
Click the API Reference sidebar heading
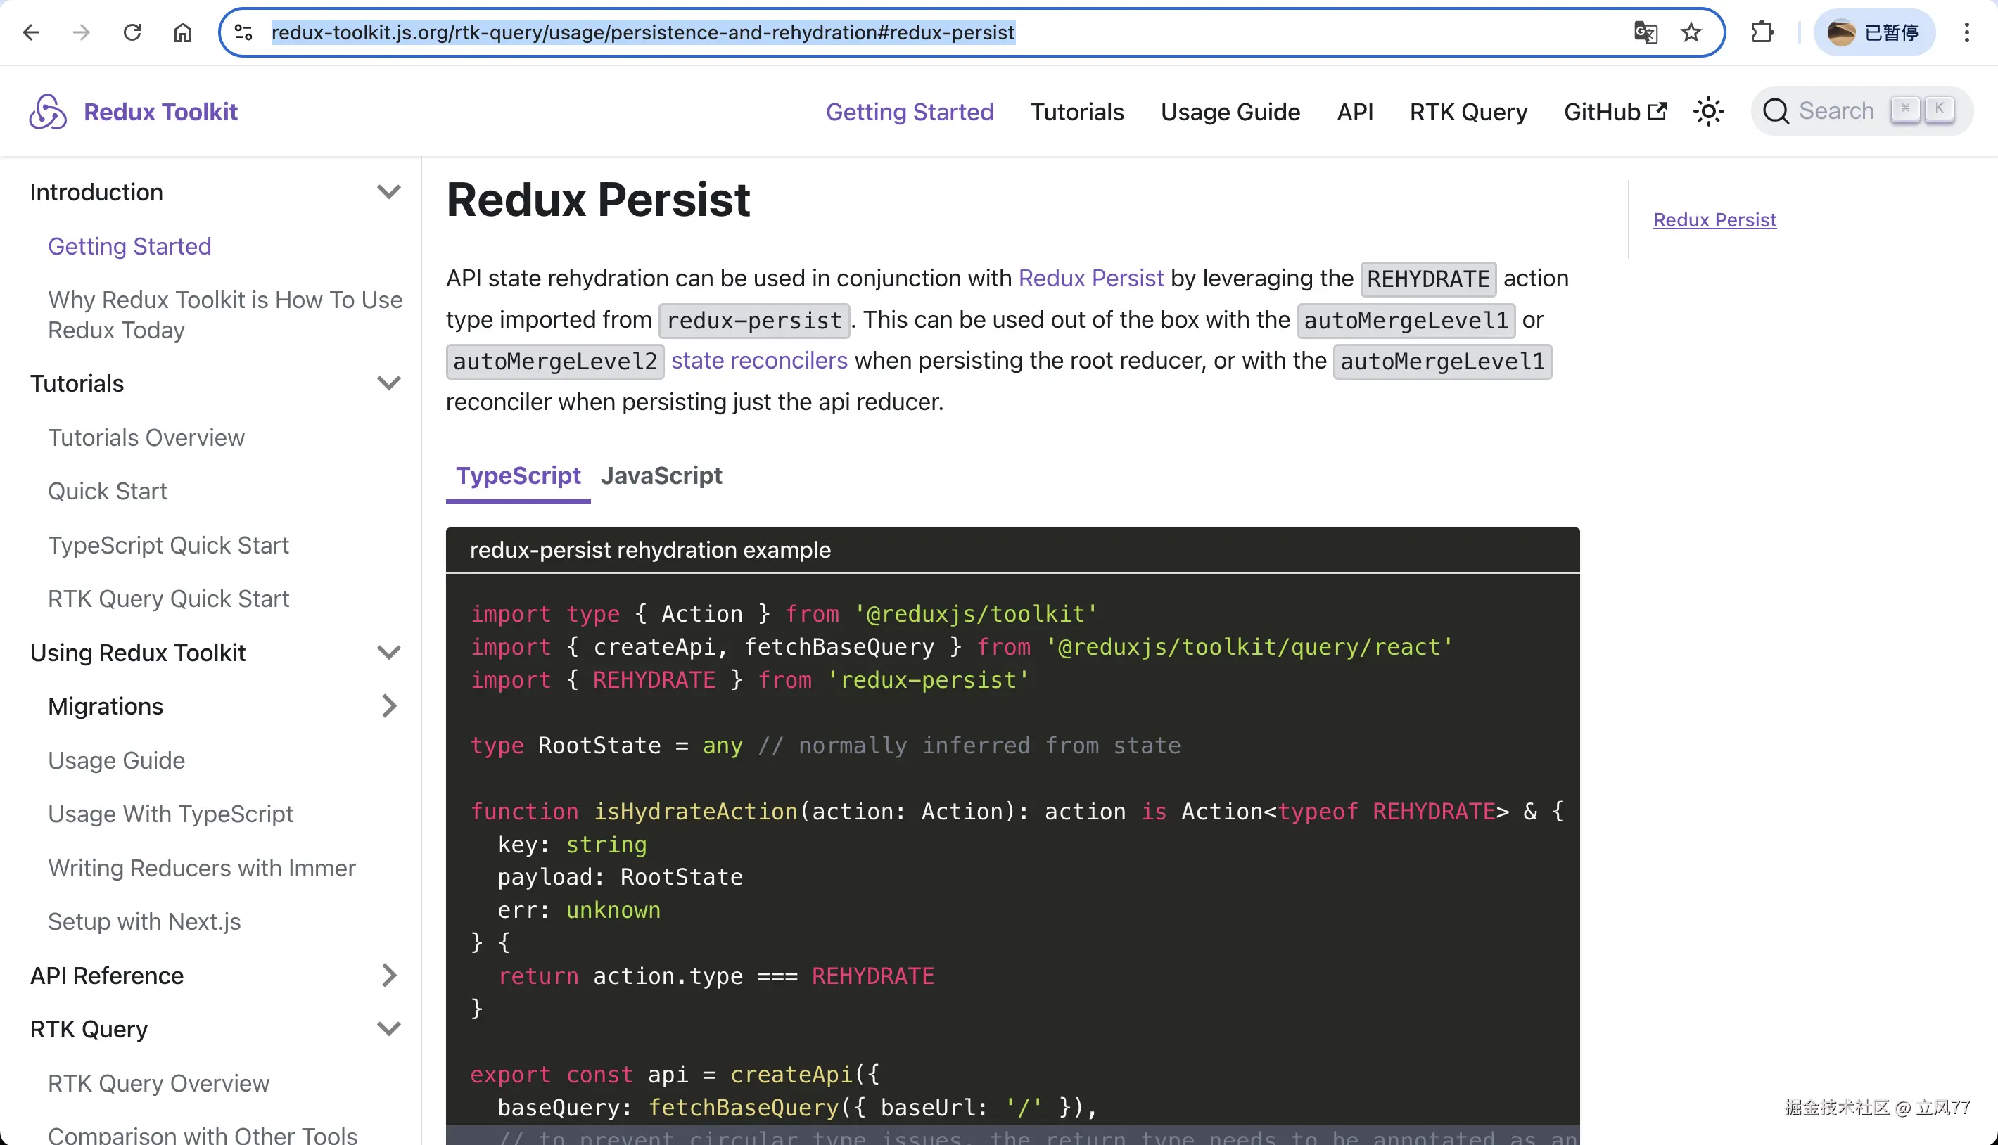[107, 975]
